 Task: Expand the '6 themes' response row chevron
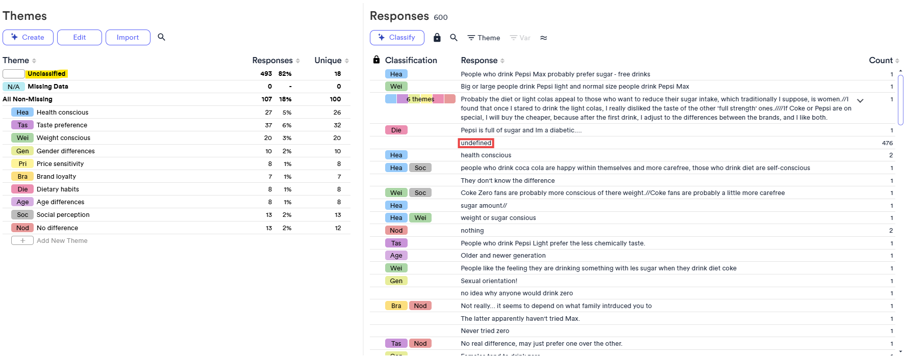pos(861,101)
